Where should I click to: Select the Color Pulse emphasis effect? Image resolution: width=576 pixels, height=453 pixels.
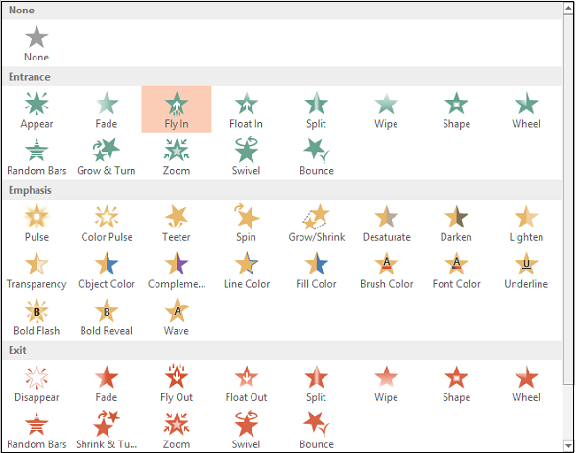point(107,224)
